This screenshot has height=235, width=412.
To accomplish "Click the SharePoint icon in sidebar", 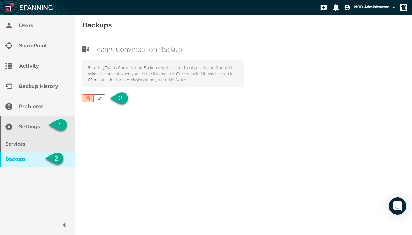I will click(x=9, y=46).
